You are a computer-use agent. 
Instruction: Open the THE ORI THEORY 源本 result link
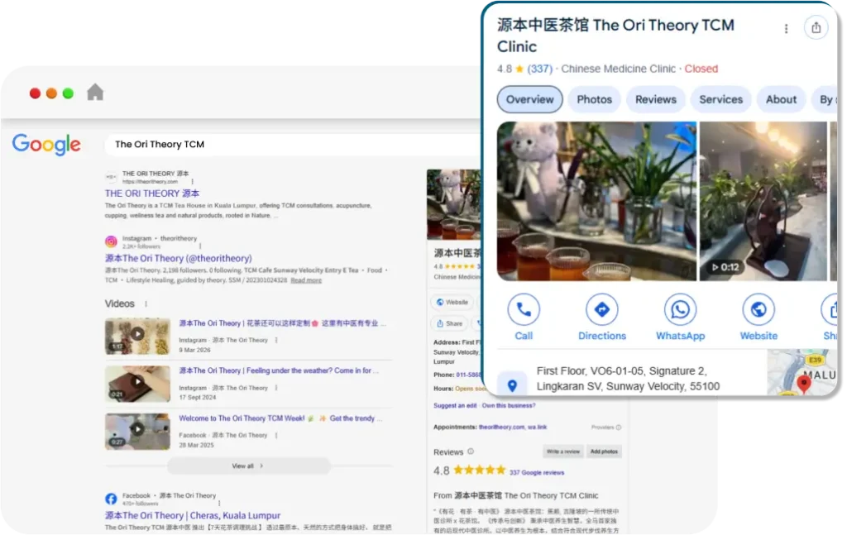[x=152, y=193]
